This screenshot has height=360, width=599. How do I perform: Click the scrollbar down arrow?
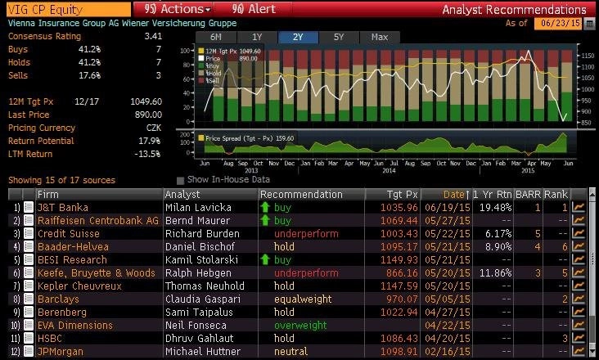pyautogui.click(x=592, y=351)
